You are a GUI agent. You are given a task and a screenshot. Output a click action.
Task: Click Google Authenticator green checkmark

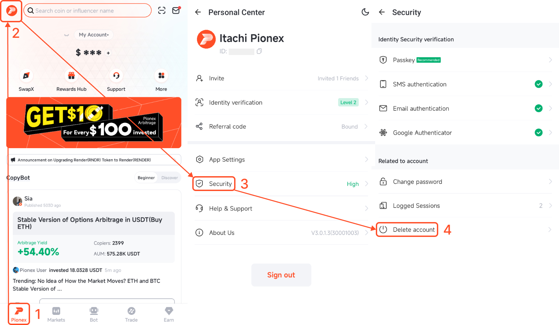[x=539, y=133]
